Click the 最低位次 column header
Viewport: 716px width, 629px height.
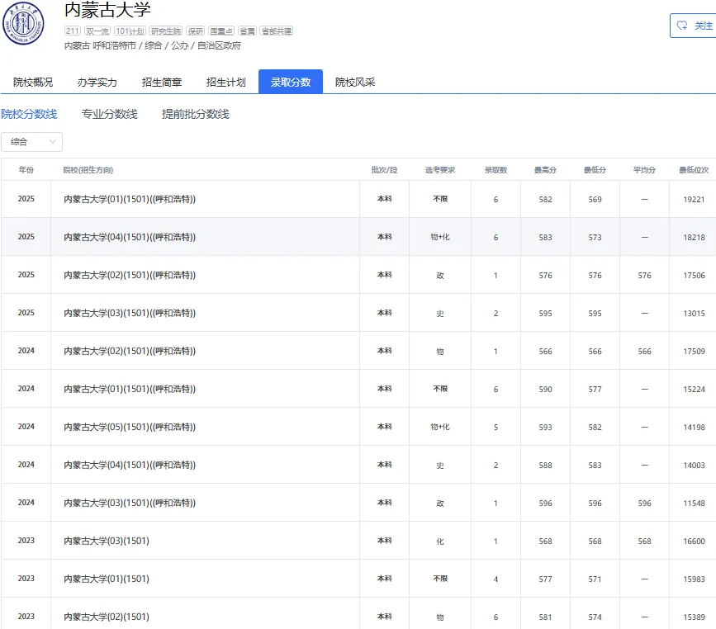694,170
